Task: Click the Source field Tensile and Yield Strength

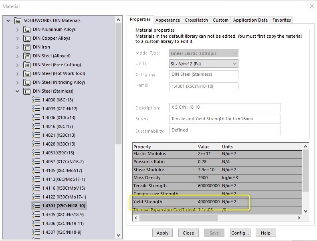Action: [225, 119]
